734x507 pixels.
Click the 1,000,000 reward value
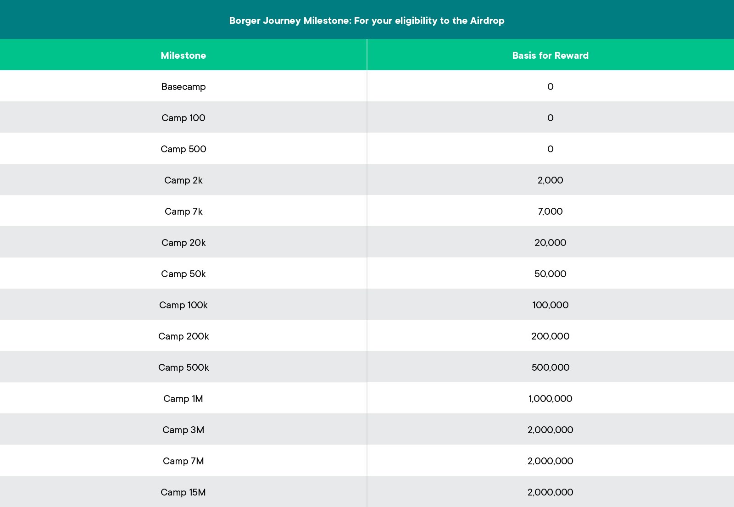[550, 399]
